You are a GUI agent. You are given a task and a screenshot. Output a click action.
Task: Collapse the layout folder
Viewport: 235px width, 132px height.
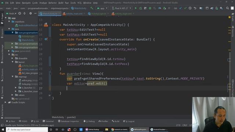point(12,62)
